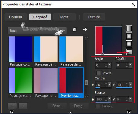The width and height of the screenshot is (138, 114).
Task: Click the Centre V slider bar
Action: point(124,88)
